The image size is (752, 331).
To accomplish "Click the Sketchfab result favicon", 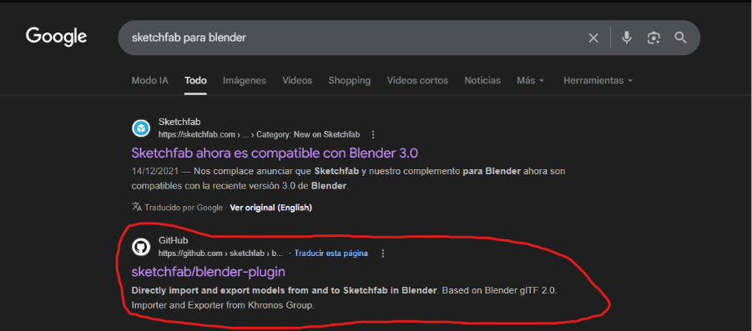I will (x=141, y=128).
